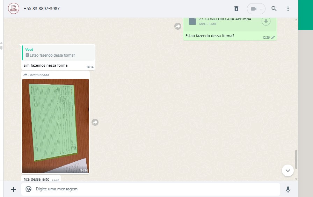
Task: Click the MP4 document file icon
Action: click(x=192, y=21)
